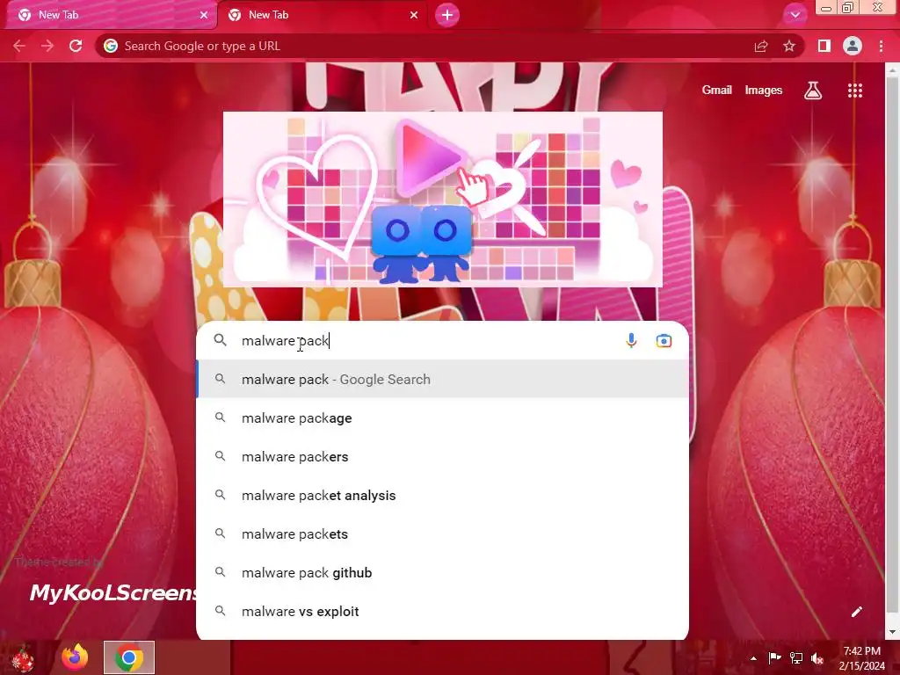
Task: Open Firefox from the taskbar
Action: 76,657
